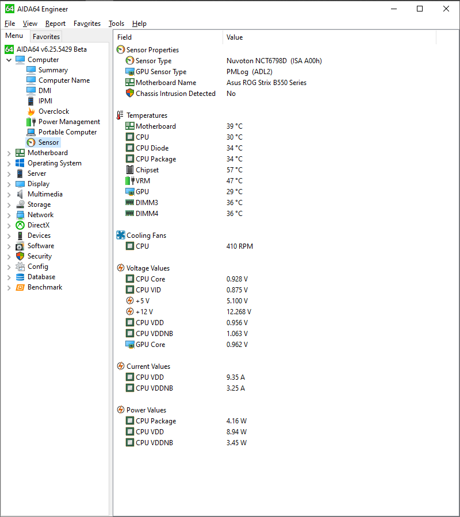The width and height of the screenshot is (460, 517).
Task: Expand the Server tree node
Action: pos(9,173)
